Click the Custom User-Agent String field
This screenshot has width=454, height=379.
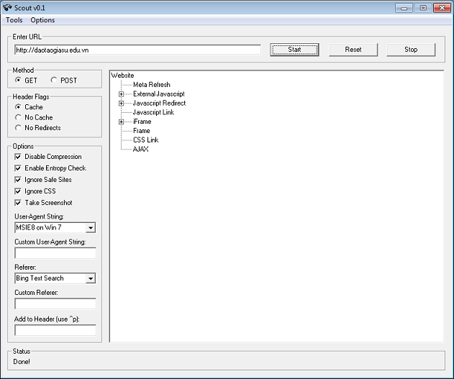tap(55, 253)
